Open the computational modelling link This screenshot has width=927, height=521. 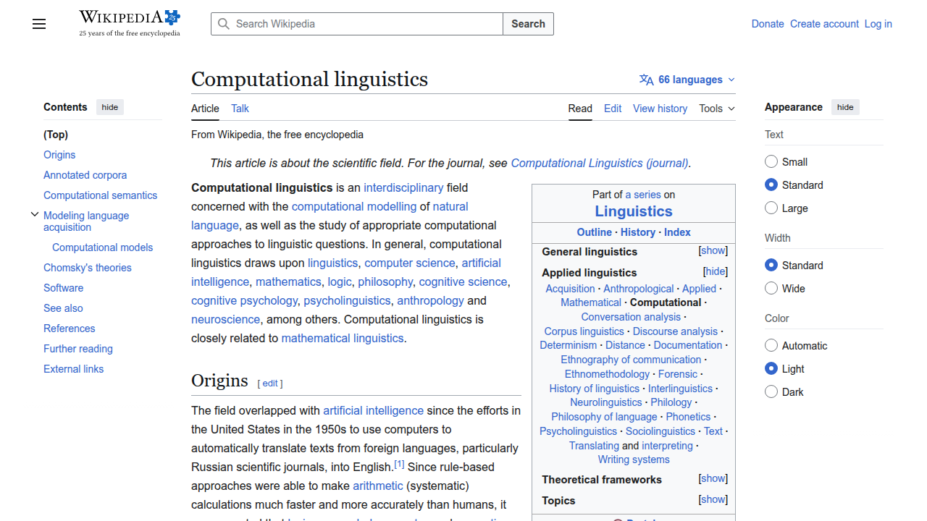coord(354,206)
